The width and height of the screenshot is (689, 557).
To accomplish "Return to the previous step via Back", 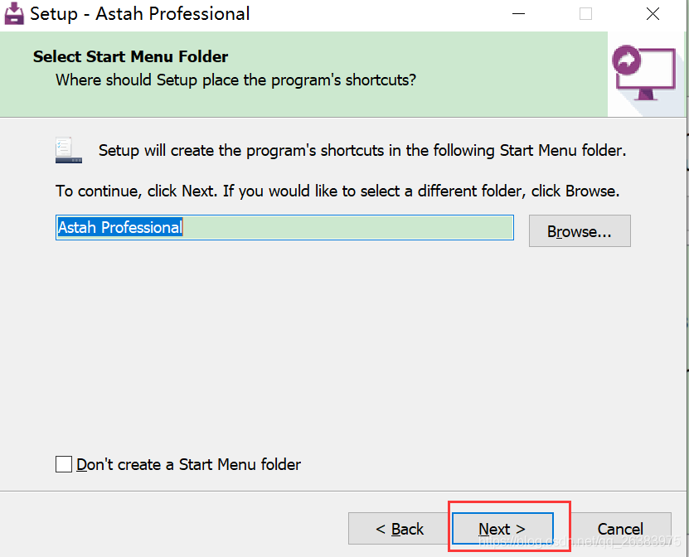I will (400, 528).
